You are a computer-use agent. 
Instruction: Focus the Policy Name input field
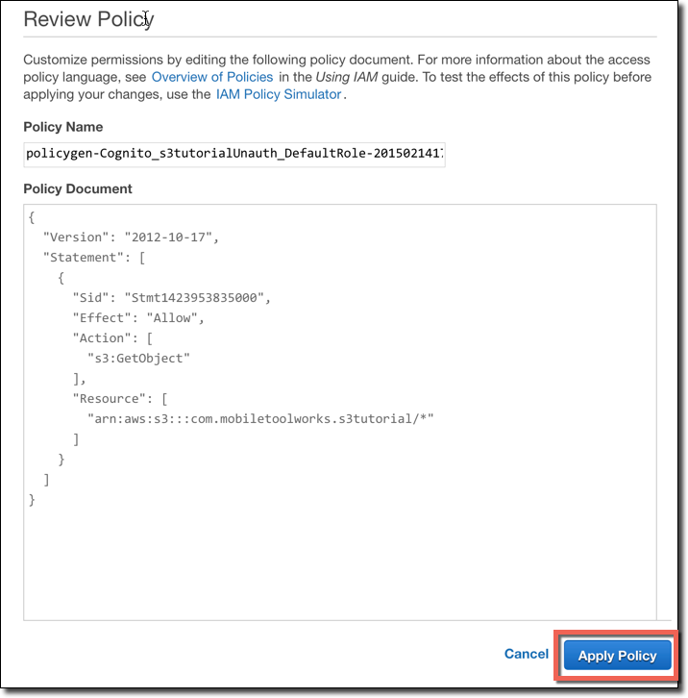coord(234,154)
